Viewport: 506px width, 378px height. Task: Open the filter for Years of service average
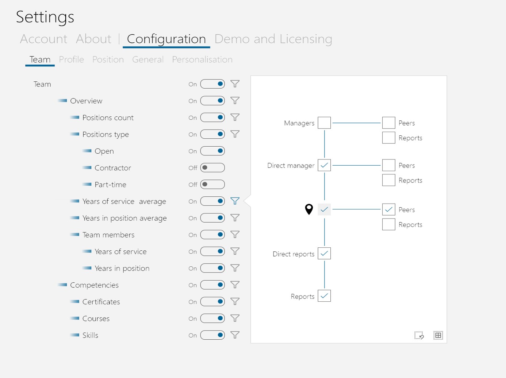[x=235, y=201]
